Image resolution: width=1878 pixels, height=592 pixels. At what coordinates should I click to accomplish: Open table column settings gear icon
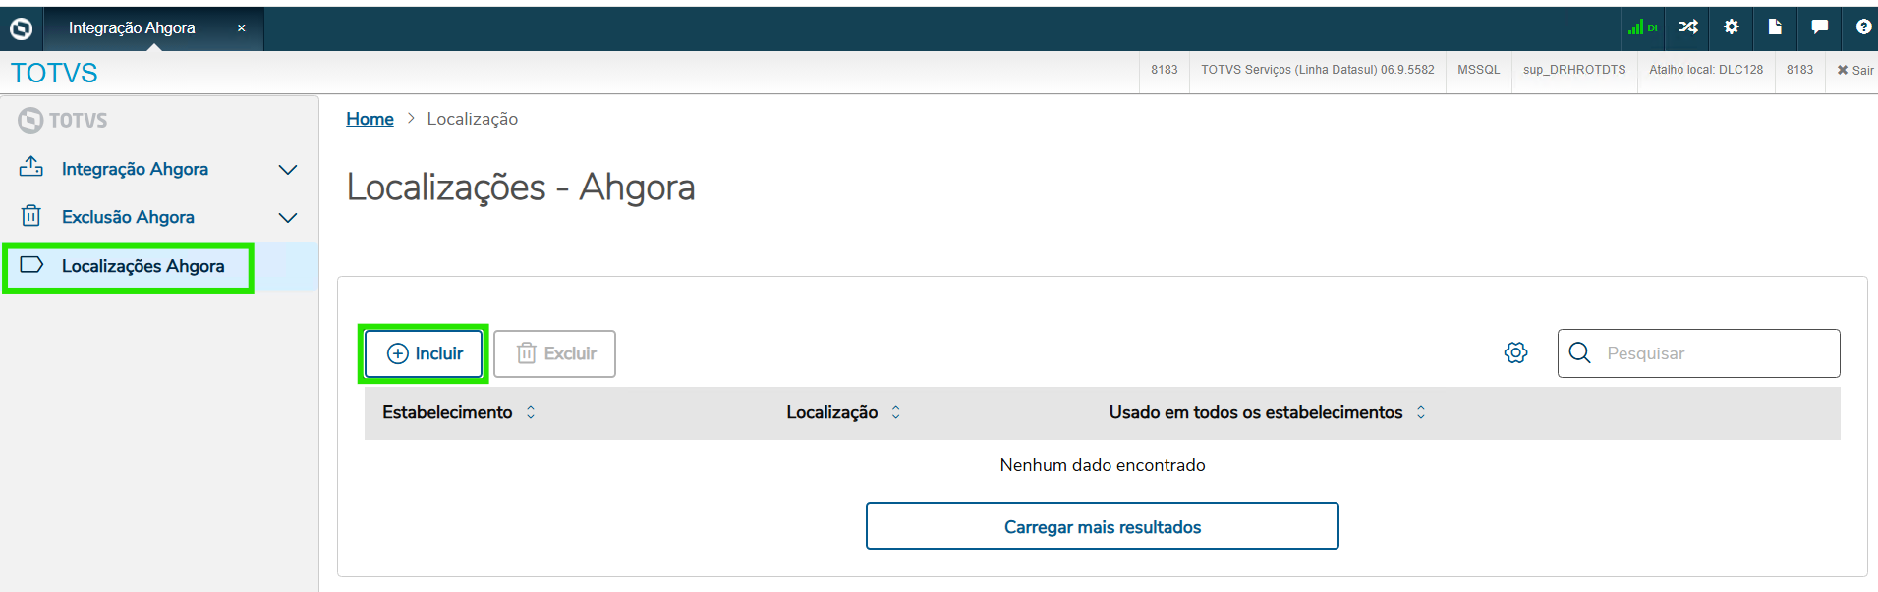pos(1516,353)
